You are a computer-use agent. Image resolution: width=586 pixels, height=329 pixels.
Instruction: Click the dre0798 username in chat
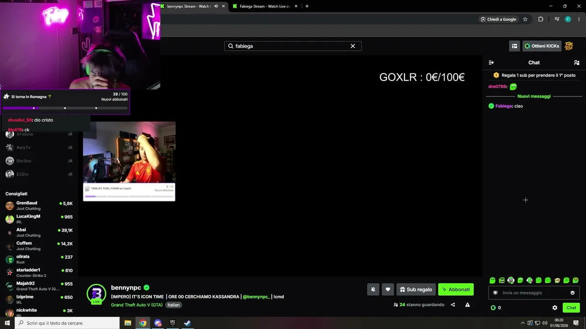(x=497, y=86)
